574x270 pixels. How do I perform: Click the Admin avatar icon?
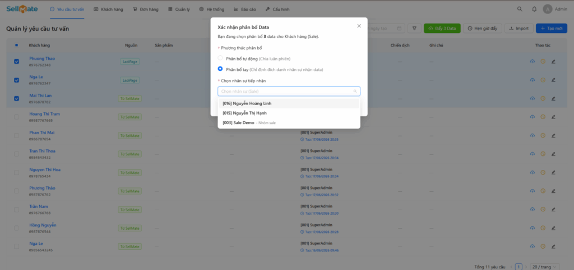[x=547, y=9]
